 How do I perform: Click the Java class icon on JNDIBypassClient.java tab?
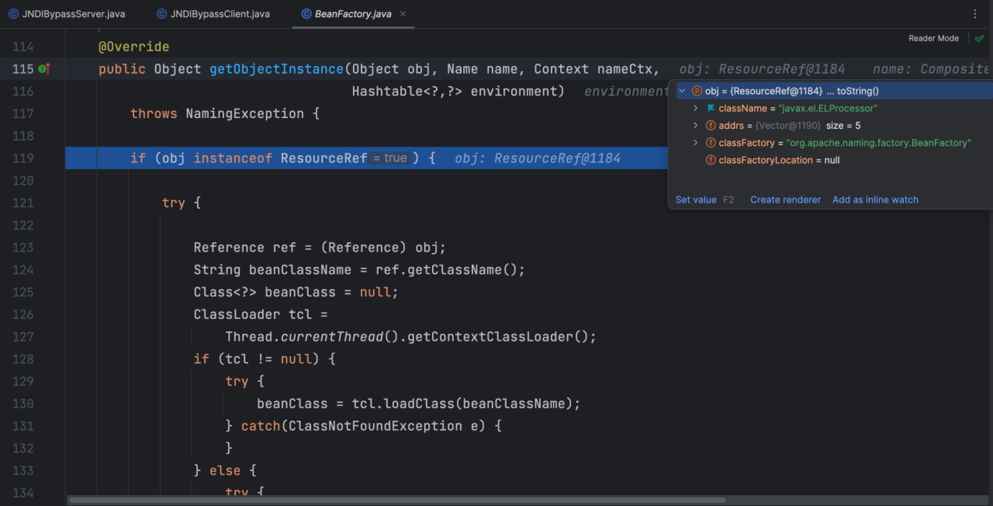click(x=162, y=14)
